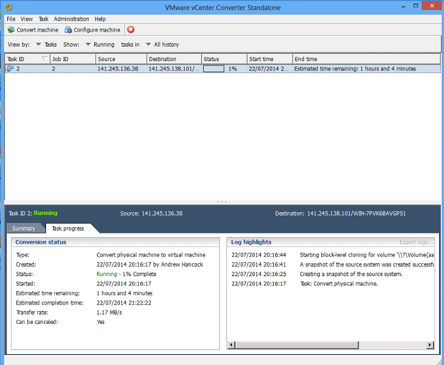
Task: Click 'Convert physical machine to virtual machine' value
Action: 151,255
